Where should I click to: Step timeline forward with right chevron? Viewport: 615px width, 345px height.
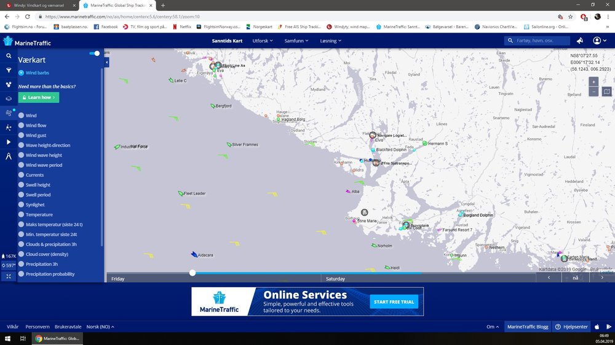tap(602, 277)
